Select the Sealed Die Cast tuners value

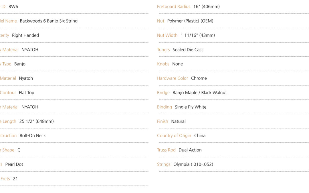(188, 50)
